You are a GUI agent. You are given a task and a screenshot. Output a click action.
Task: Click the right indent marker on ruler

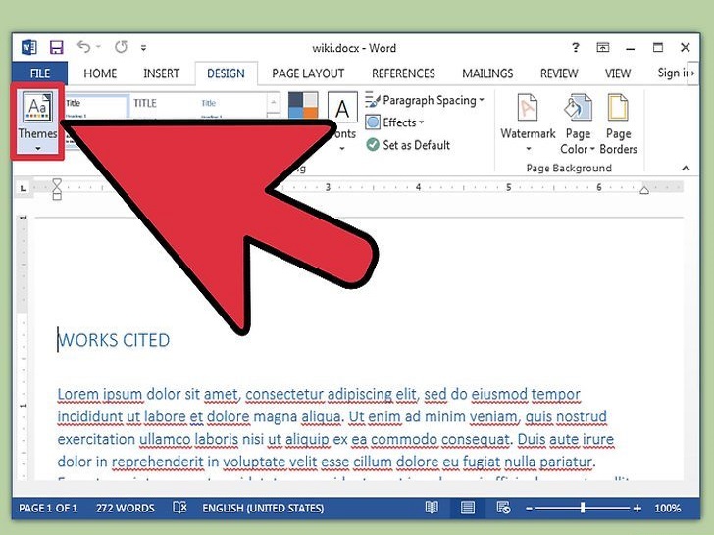click(644, 190)
